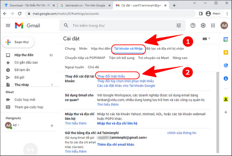This screenshot has width=232, height=156.
Task: Reload the page
Action: tap(20, 14)
